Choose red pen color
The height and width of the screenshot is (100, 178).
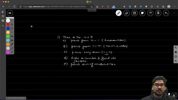click(8, 24)
